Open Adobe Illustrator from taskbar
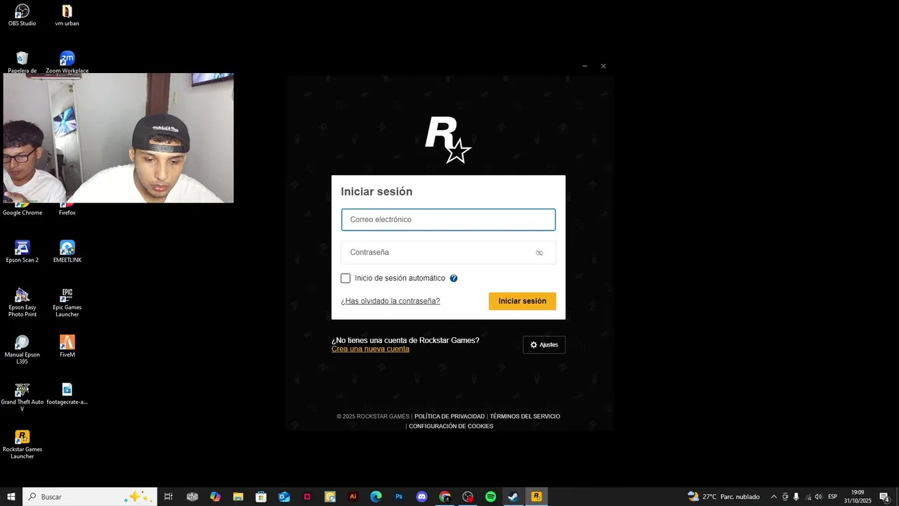Screen dimensions: 899x506 click(x=353, y=497)
